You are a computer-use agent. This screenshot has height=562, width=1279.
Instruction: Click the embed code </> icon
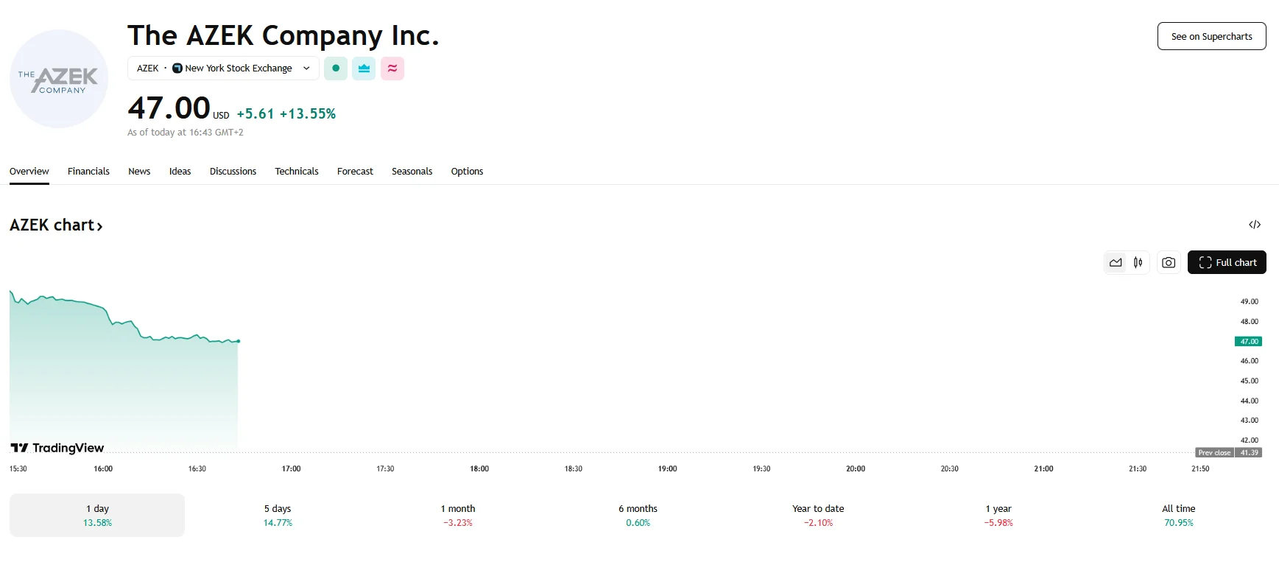(x=1255, y=224)
